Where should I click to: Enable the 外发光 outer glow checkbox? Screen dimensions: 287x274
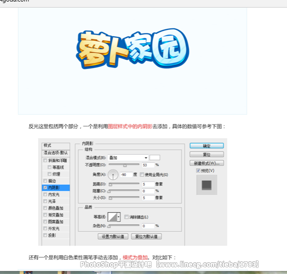tap(45, 228)
